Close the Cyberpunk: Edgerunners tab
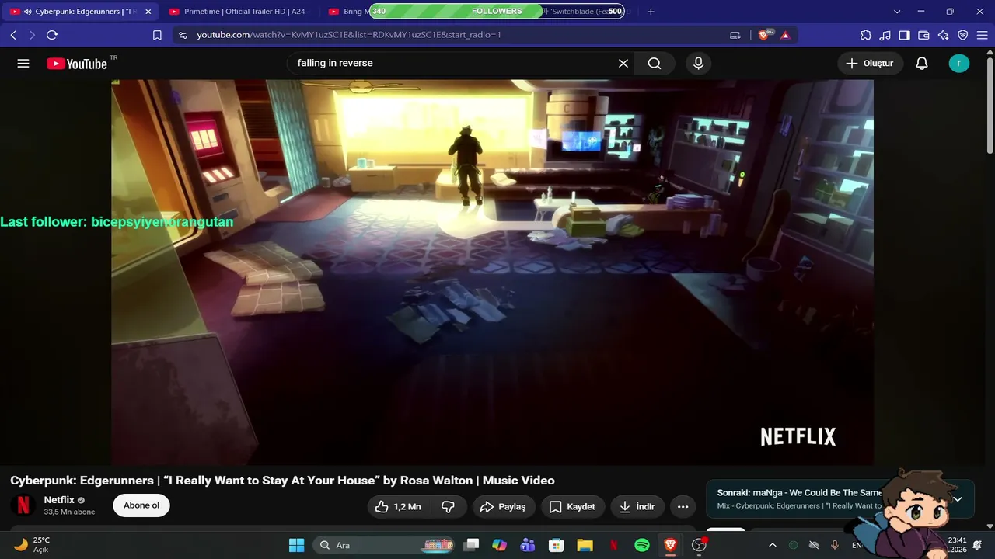The width and height of the screenshot is (995, 559). pyautogui.click(x=148, y=12)
